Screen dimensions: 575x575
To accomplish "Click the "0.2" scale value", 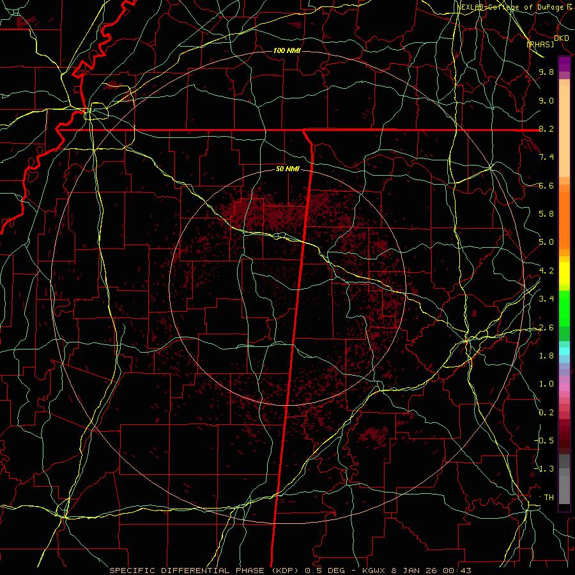I will point(546,413).
